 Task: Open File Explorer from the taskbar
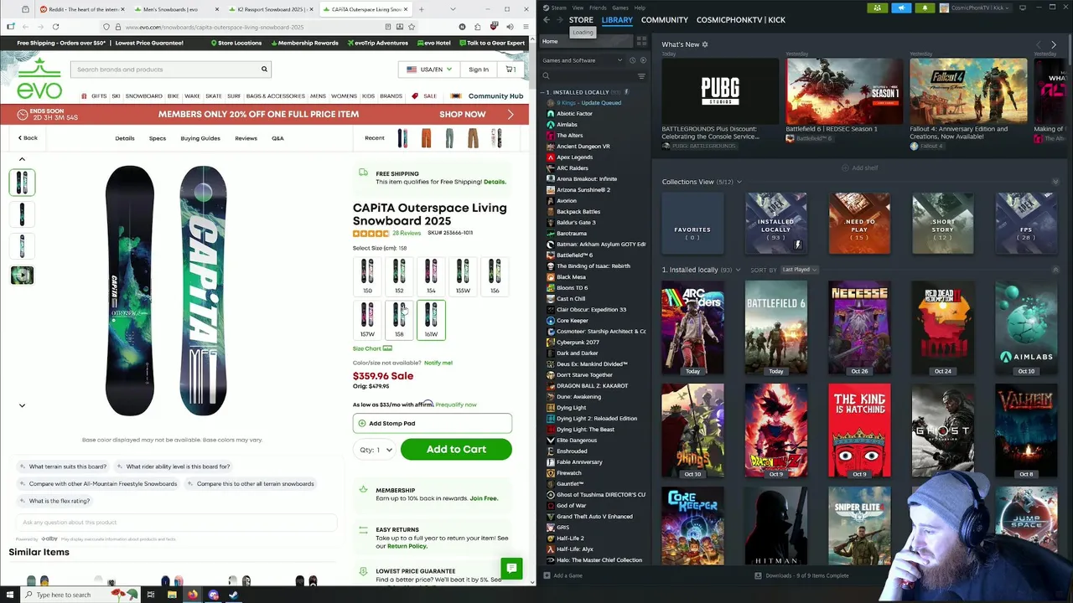coord(172,595)
